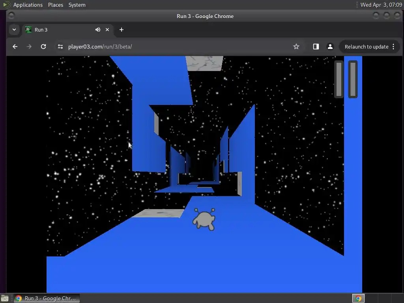This screenshot has width=404, height=303.
Task: Click the clock showing Wed Apr 3
Action: (381, 5)
